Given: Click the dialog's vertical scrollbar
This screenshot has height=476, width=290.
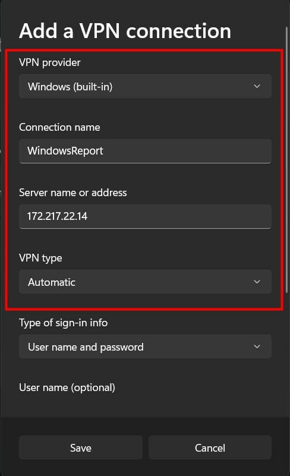Looking at the screenshot, I should point(286,160).
